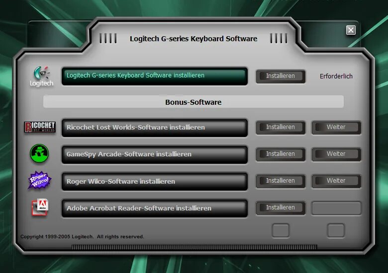Close the Logitech installer window
388x273 pixels.
(351, 30)
